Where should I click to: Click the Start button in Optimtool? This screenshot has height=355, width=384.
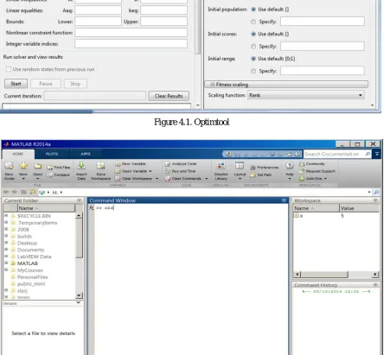pyautogui.click(x=16, y=84)
